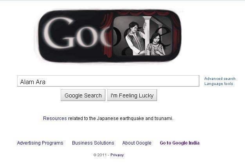Visit the Business Solutions link
This screenshot has height=166, width=245.
coord(93,143)
